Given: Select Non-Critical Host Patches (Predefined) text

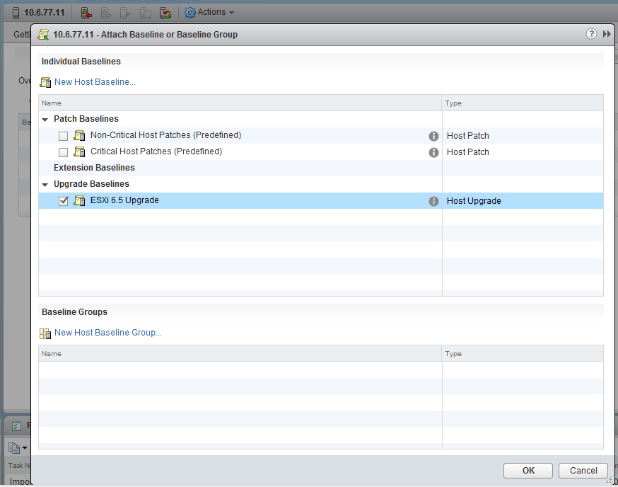Looking at the screenshot, I should [x=166, y=135].
